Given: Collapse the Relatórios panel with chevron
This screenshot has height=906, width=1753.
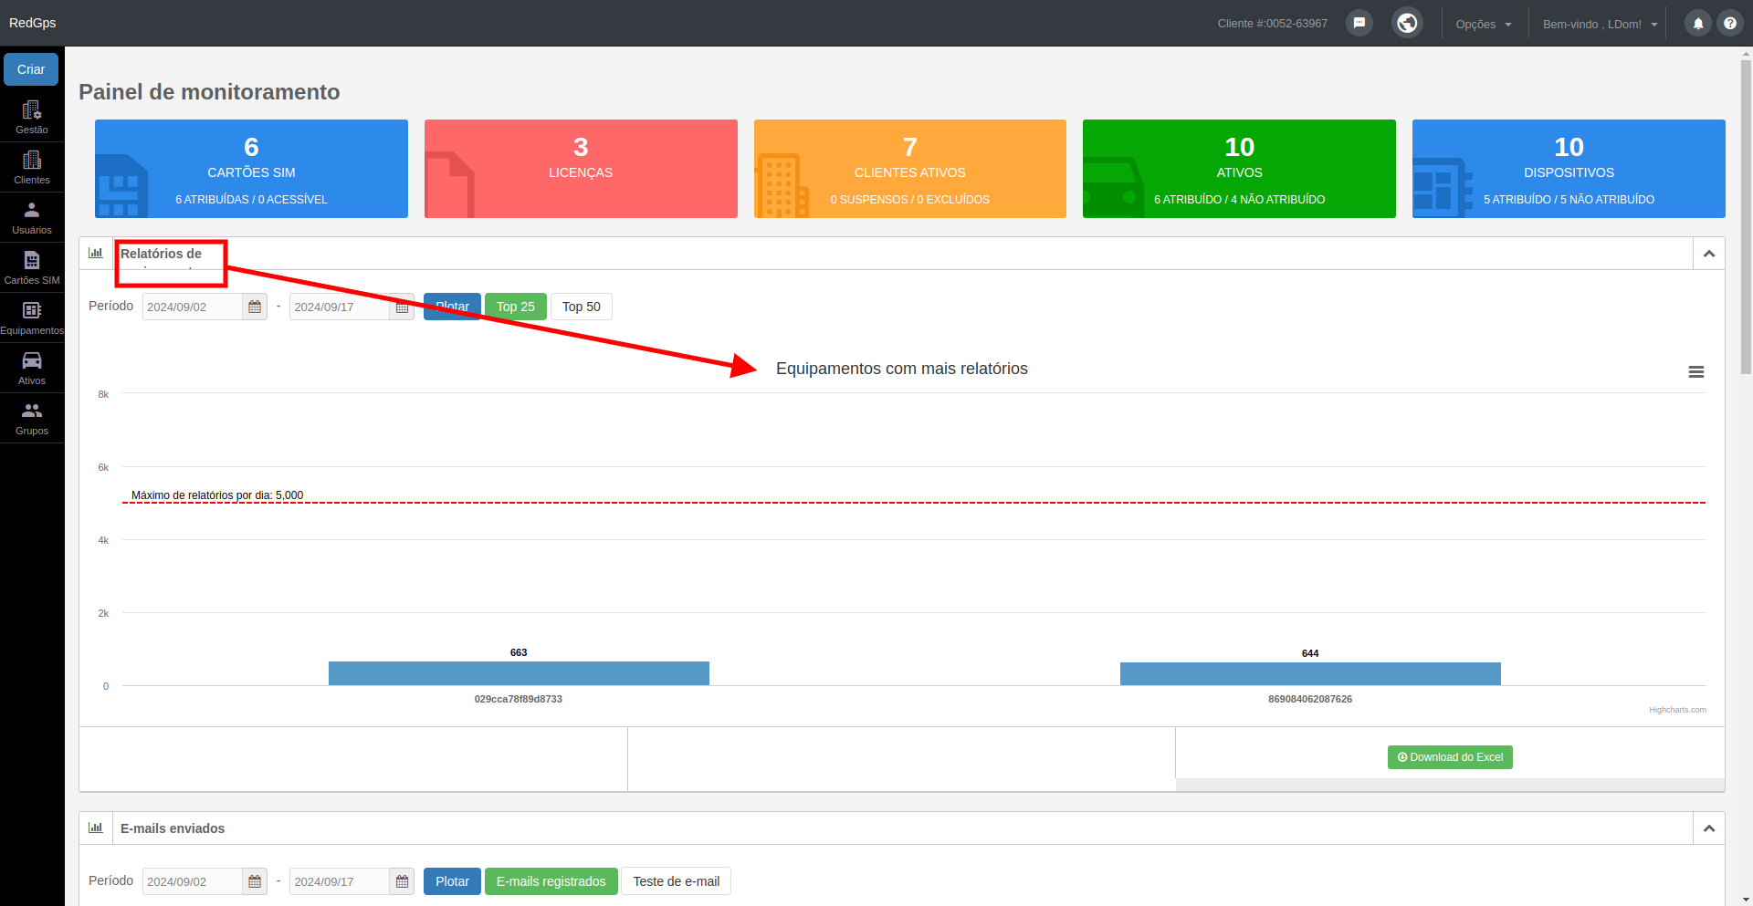Looking at the screenshot, I should click(1709, 254).
